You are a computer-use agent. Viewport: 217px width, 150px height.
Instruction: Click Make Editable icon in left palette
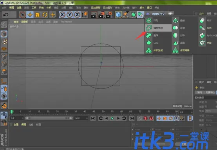[x=4, y=25]
